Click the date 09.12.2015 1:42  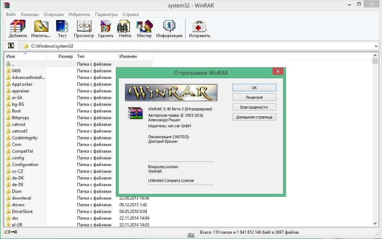tap(133, 205)
